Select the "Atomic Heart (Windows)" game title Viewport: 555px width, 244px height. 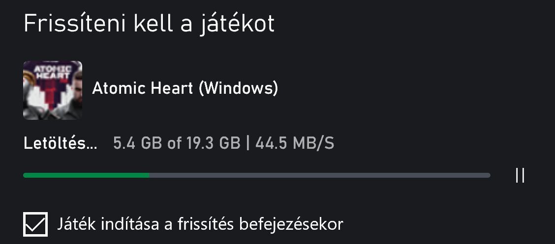(185, 89)
